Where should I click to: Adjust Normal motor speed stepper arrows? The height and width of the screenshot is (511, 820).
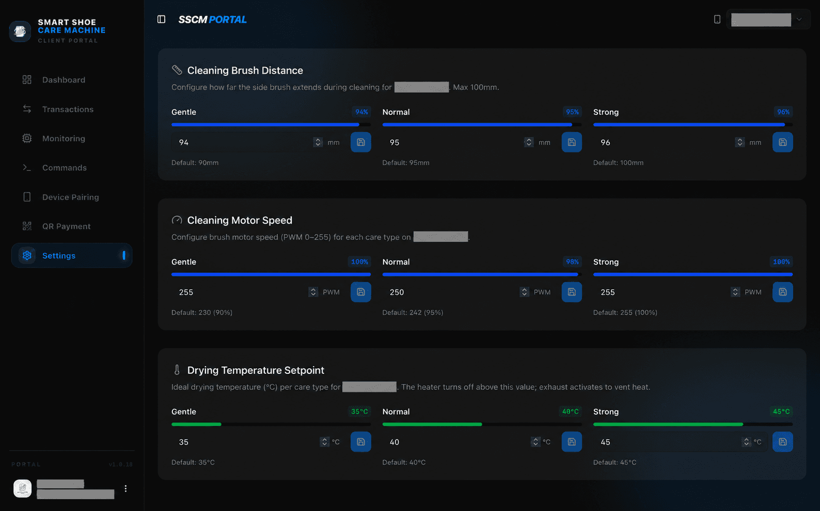[x=525, y=292]
